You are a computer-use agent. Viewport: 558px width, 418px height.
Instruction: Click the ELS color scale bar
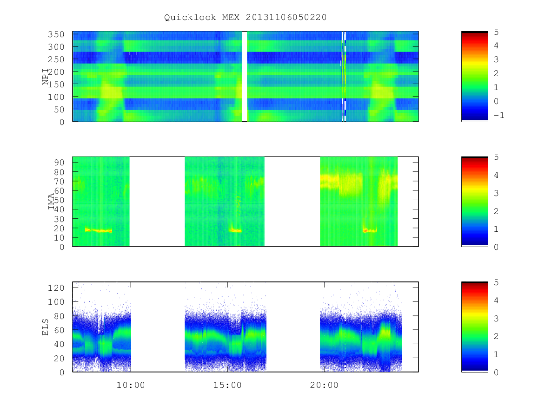pos(474,327)
